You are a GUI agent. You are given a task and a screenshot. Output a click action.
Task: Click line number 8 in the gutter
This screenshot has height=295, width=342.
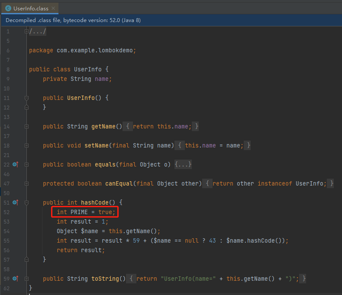(x=8, y=70)
